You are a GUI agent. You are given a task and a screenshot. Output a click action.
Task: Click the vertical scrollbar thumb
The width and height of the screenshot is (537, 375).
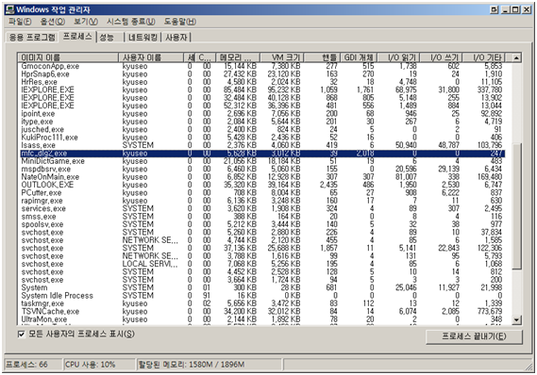[517, 206]
